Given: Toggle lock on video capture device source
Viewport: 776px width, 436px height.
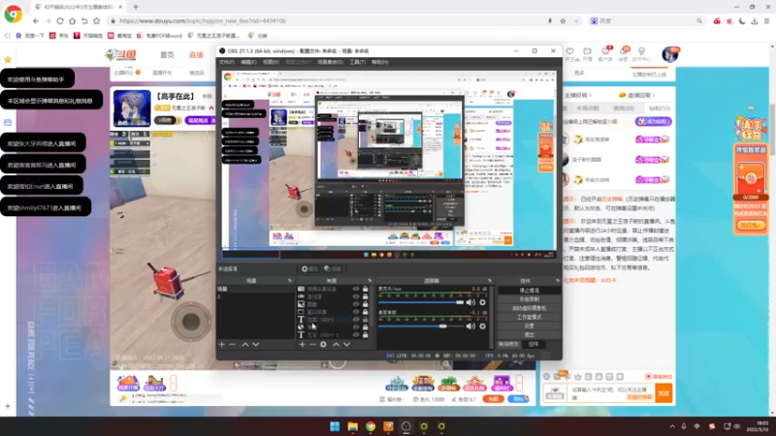Looking at the screenshot, I should (366, 289).
